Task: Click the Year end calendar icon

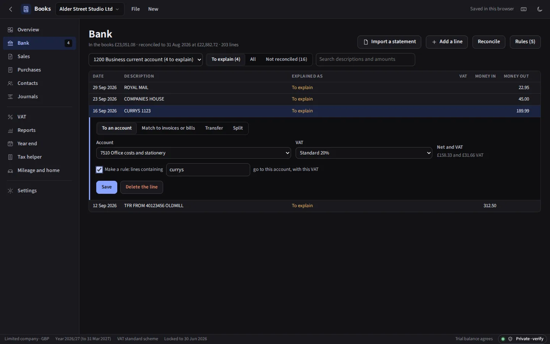Action: point(10,144)
